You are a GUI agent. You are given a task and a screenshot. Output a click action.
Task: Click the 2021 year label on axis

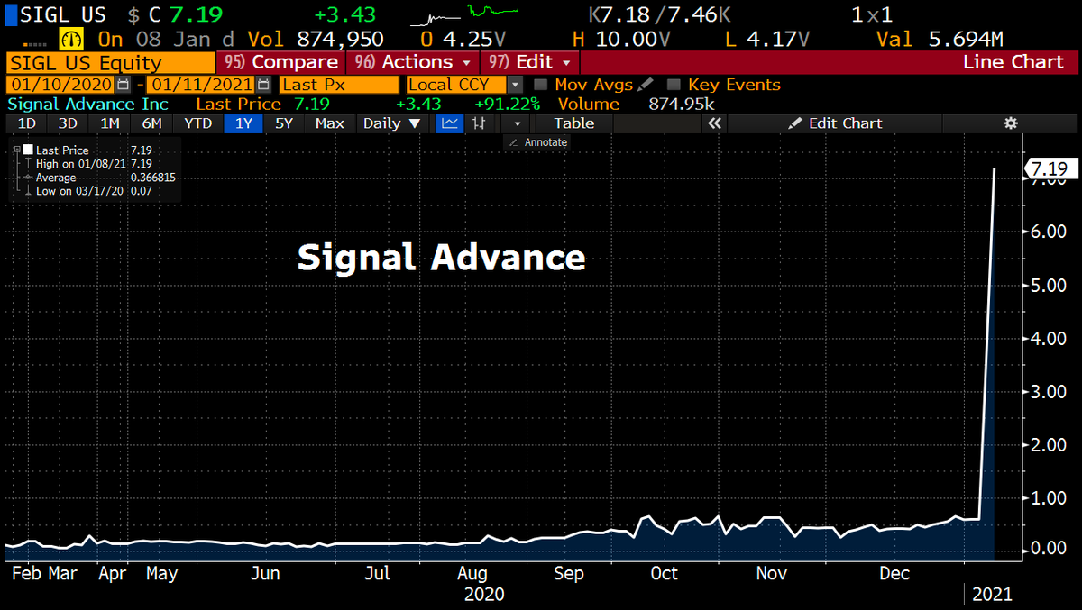993,595
